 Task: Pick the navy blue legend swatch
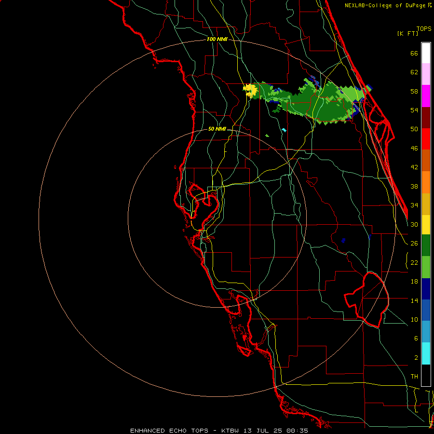pos(426,289)
